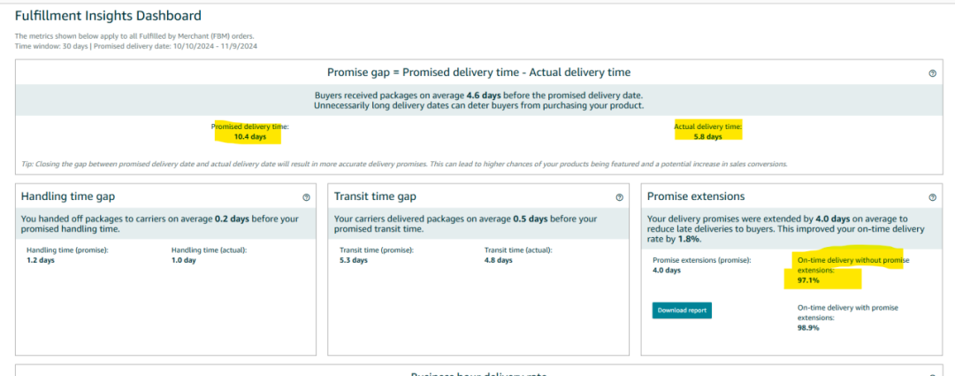Click the Fulfillment Insights Dashboard heading
Viewport: 955px width, 376px height.
[108, 16]
